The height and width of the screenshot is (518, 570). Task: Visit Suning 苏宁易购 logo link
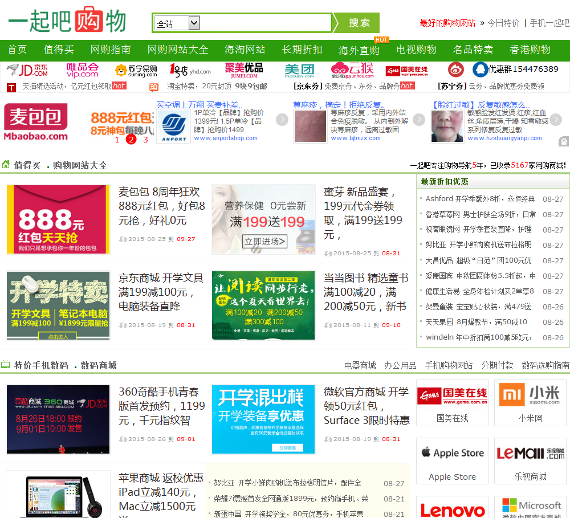(x=136, y=71)
